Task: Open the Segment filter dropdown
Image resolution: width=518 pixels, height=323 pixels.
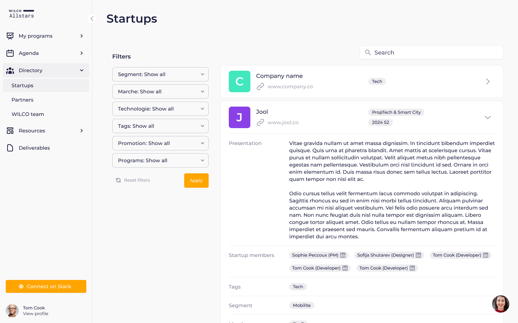Action: pyautogui.click(x=160, y=74)
